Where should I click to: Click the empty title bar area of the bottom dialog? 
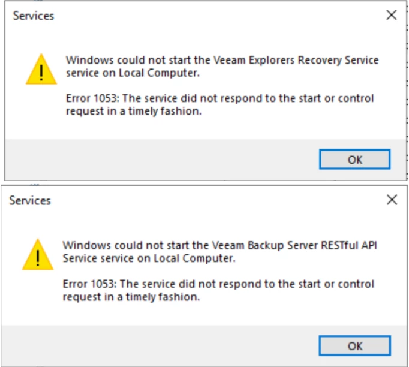coord(210,201)
